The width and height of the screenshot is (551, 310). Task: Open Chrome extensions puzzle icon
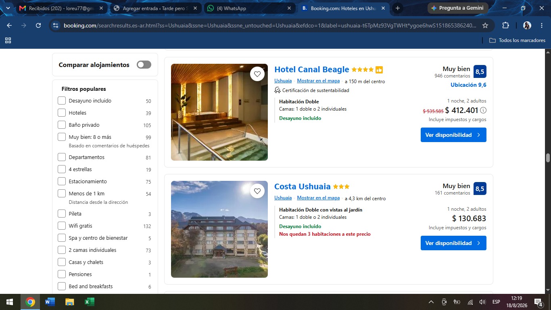[505, 25]
